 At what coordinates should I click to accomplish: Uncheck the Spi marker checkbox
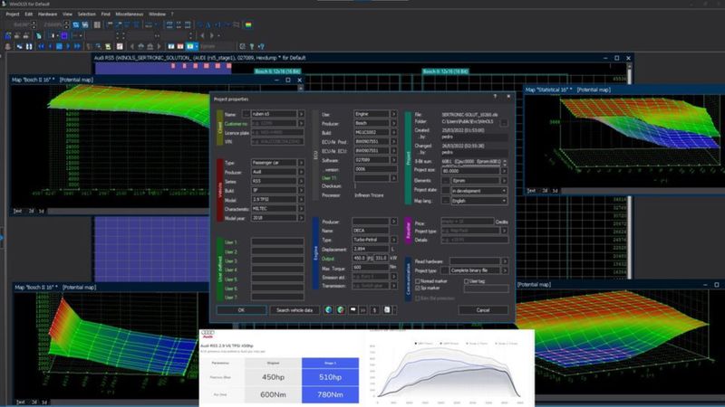pos(416,289)
